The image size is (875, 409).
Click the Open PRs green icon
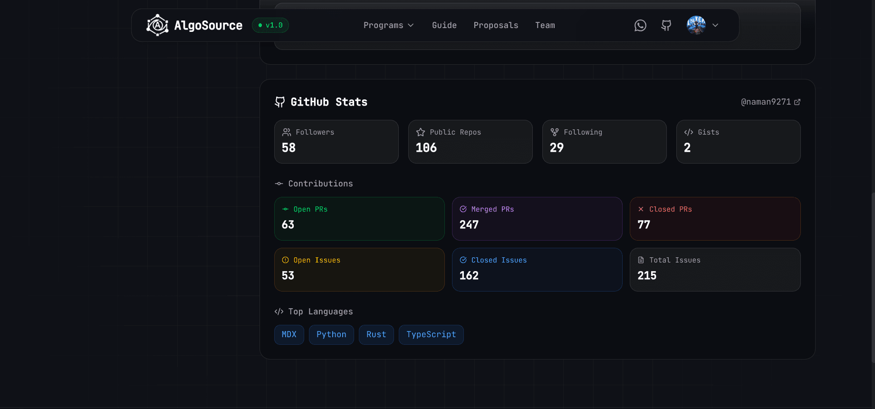point(286,209)
